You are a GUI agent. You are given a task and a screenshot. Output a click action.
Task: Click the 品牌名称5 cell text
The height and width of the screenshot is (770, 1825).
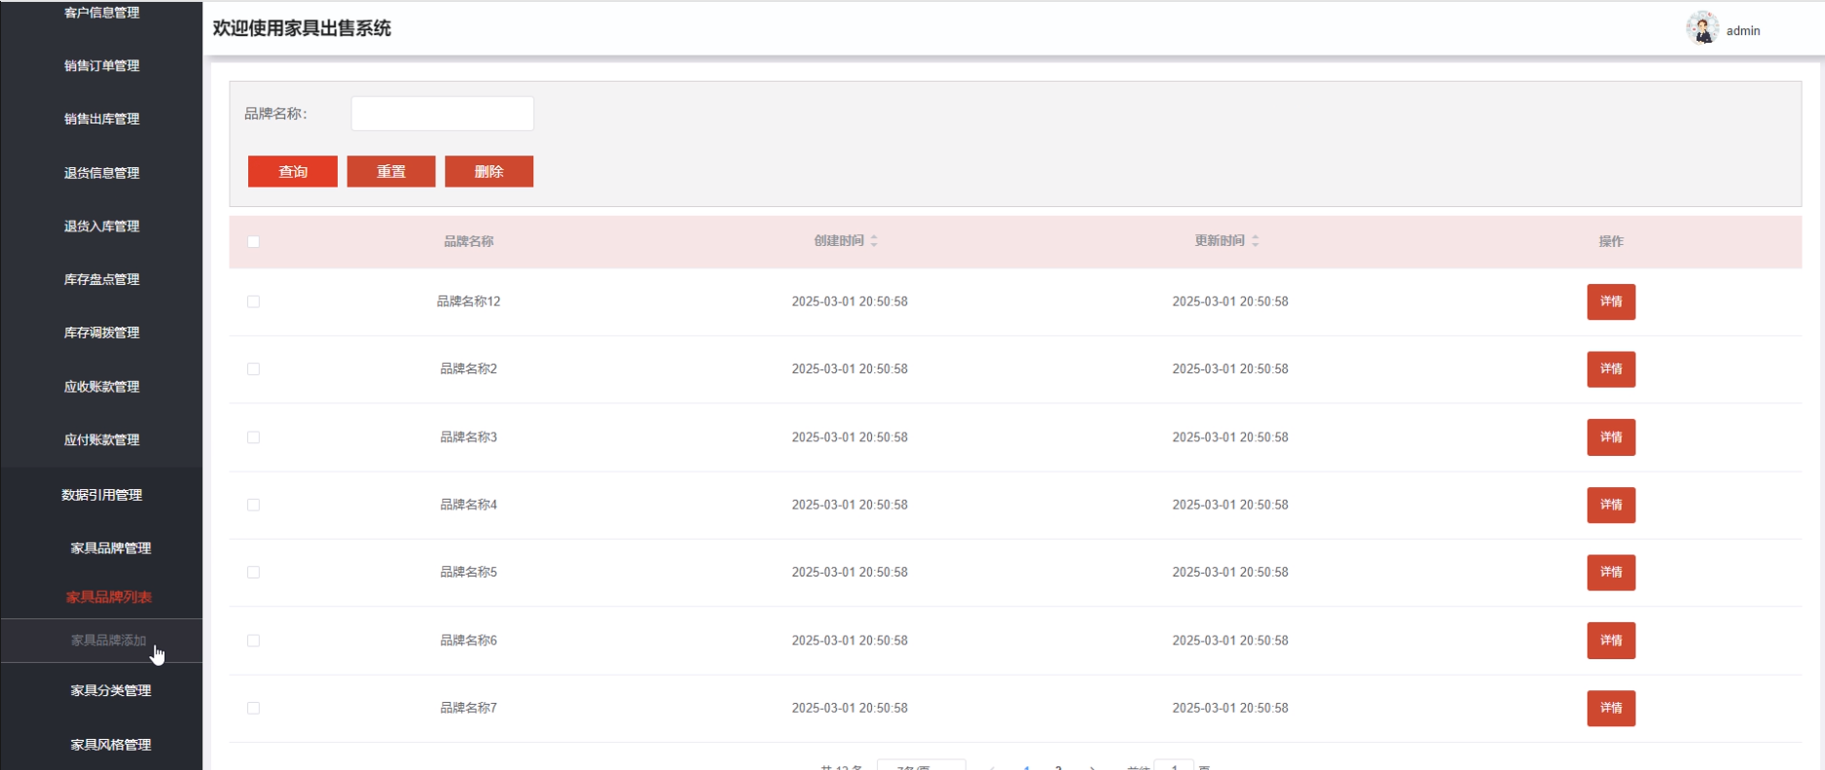pyautogui.click(x=468, y=573)
